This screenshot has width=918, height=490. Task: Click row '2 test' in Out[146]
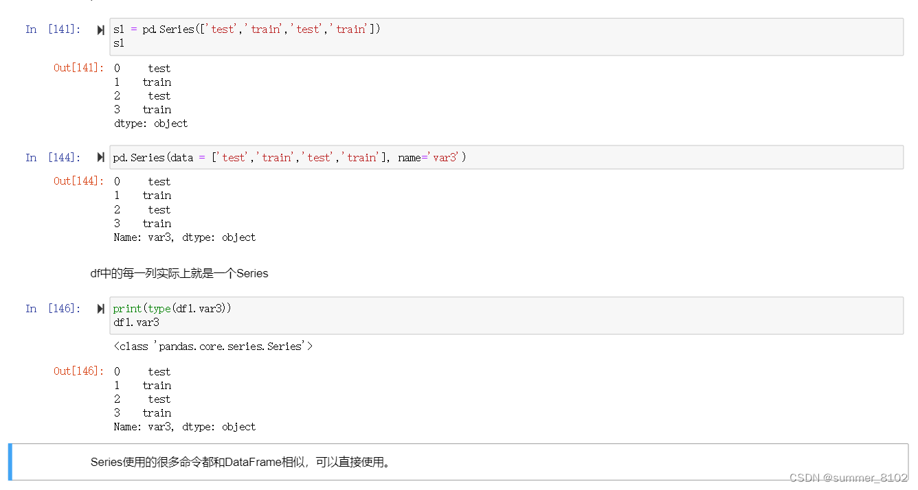[142, 399]
